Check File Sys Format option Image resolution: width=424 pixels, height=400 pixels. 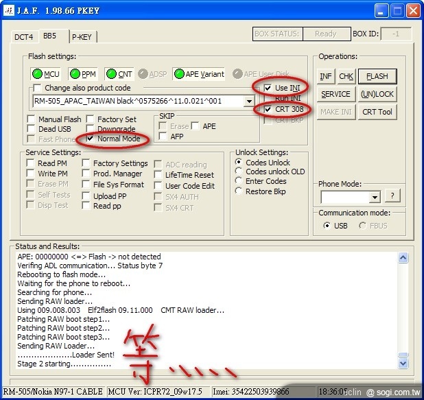pyautogui.click(x=86, y=185)
